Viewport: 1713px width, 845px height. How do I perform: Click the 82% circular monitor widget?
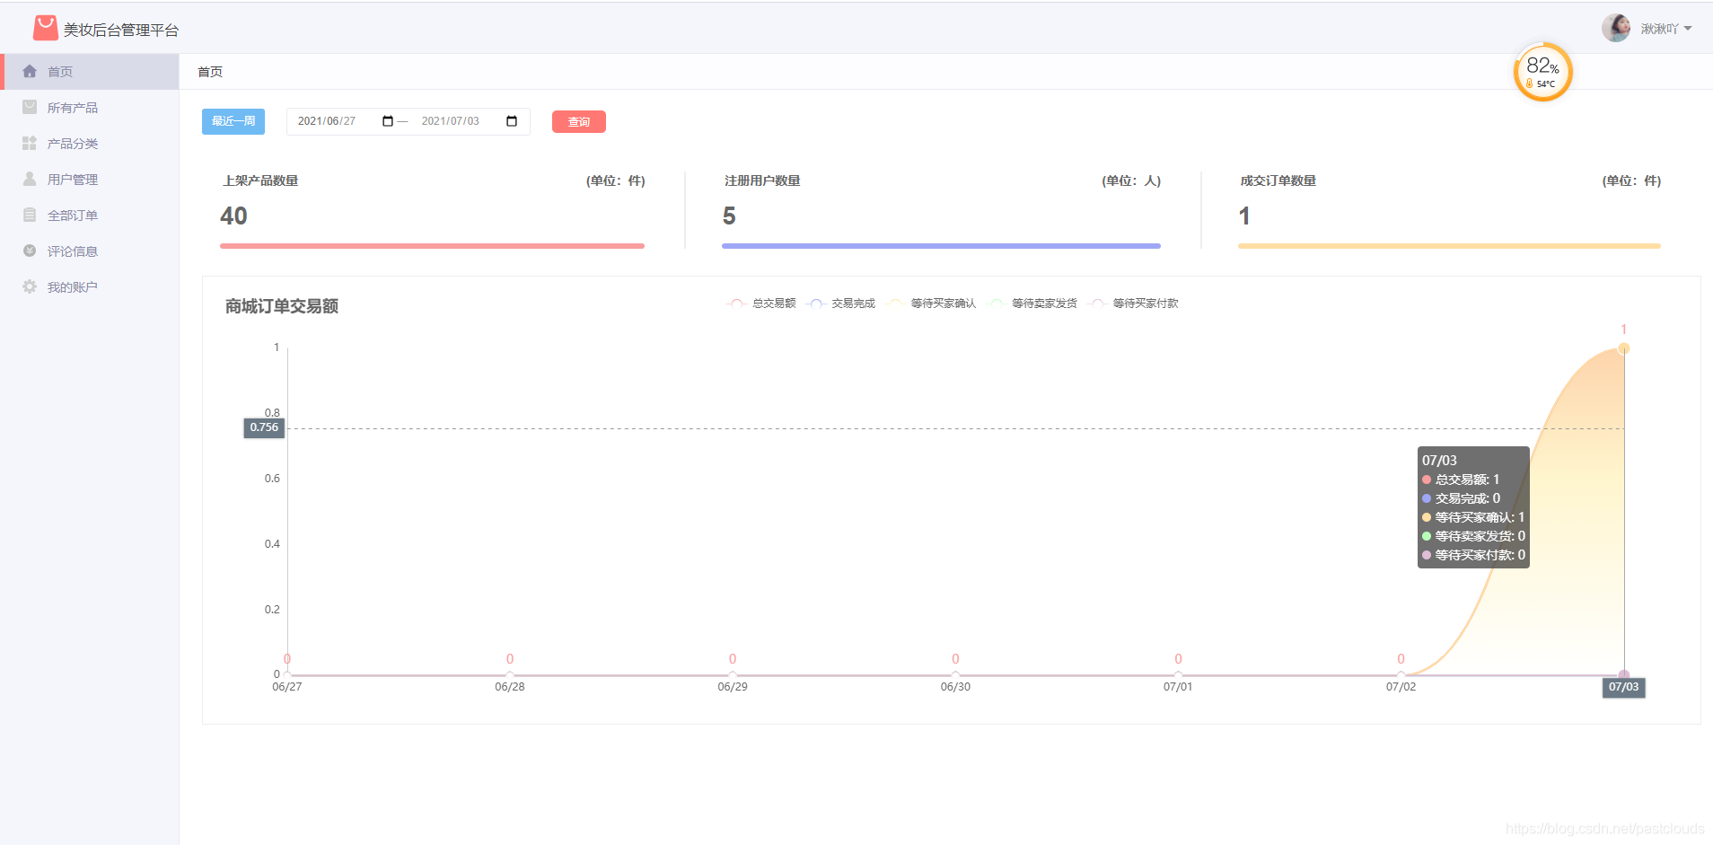[x=1543, y=72]
